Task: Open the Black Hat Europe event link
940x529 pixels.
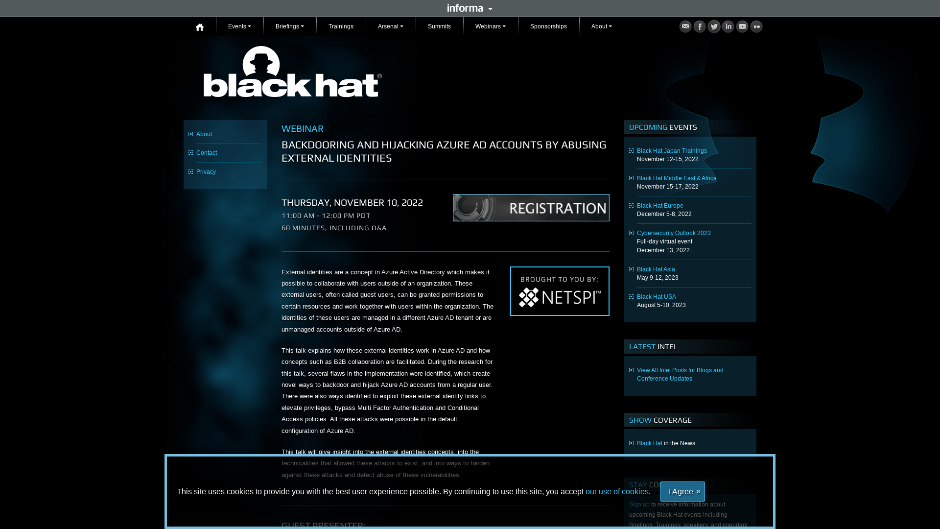Action: [x=660, y=205]
